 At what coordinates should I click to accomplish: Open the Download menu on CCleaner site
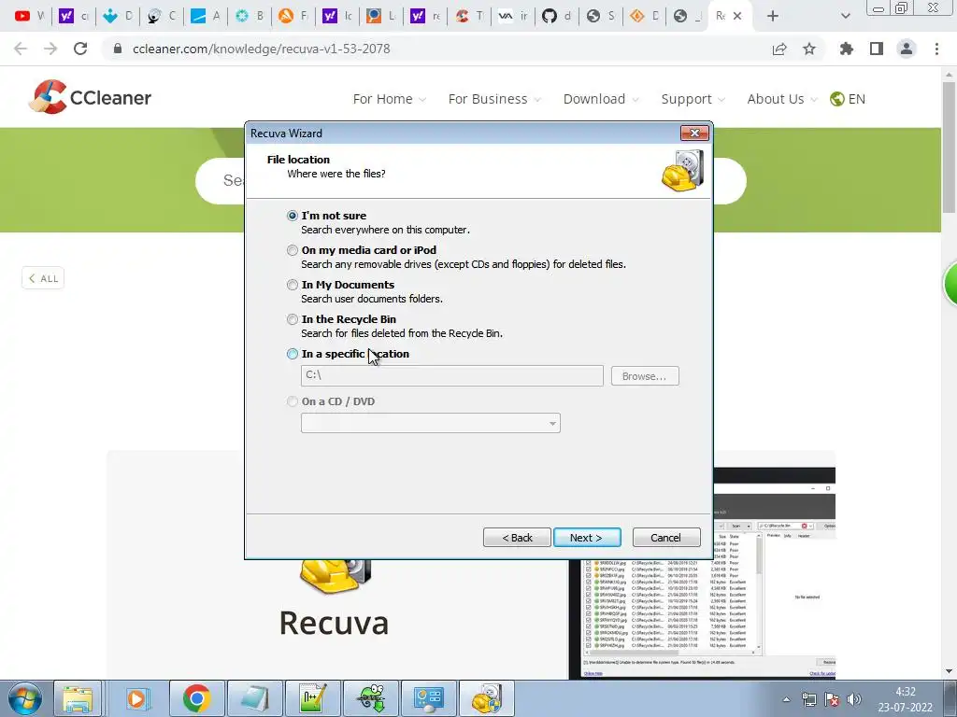tap(601, 99)
